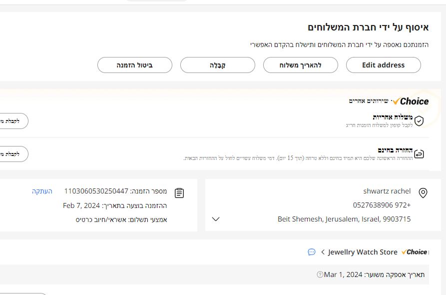Image resolution: width=446 pixels, height=295 pixels.
Task: Click the clipboard icon by order number
Action: point(179,193)
